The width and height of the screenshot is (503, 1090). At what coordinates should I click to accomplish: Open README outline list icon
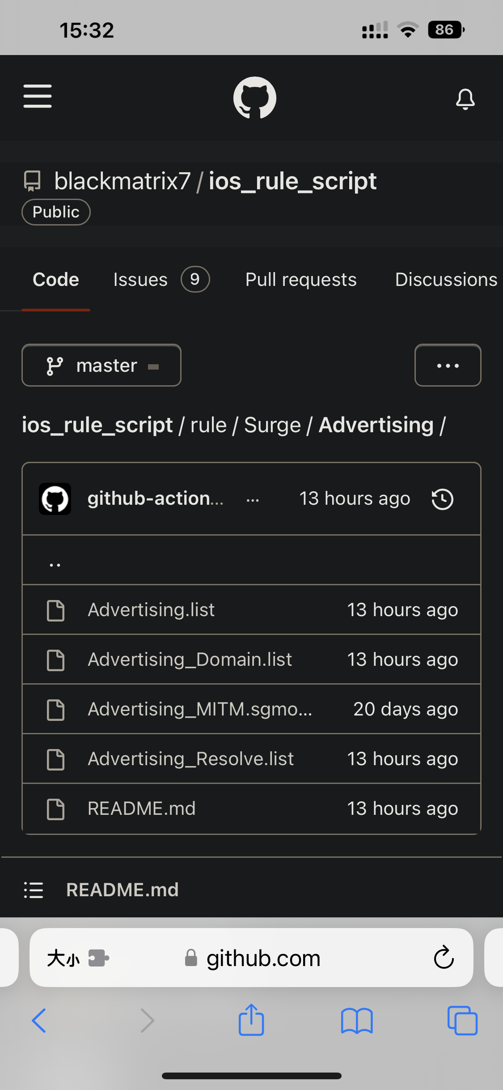click(x=34, y=890)
